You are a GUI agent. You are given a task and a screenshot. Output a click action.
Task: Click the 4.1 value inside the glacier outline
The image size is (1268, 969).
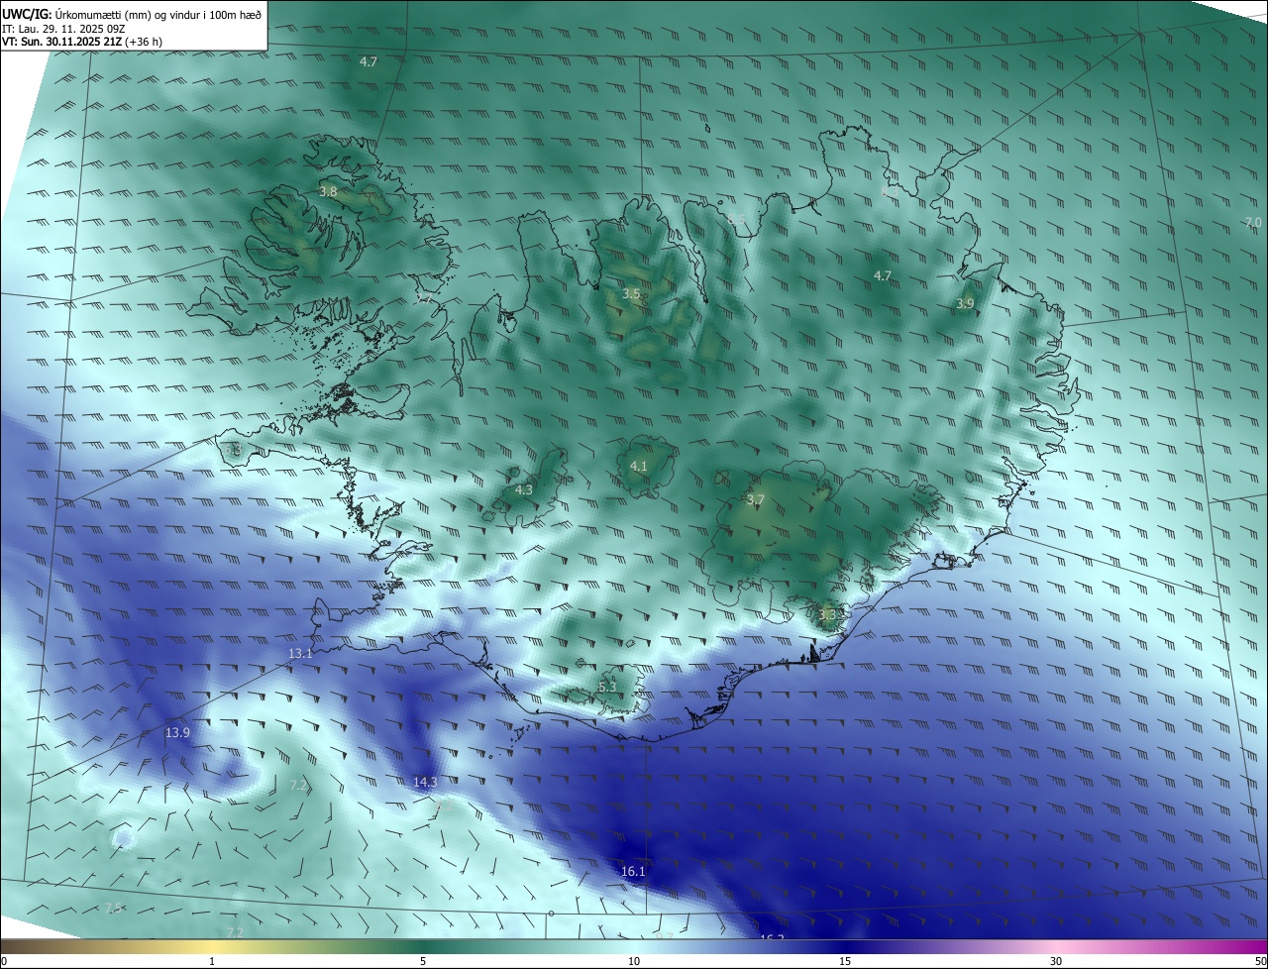point(638,466)
